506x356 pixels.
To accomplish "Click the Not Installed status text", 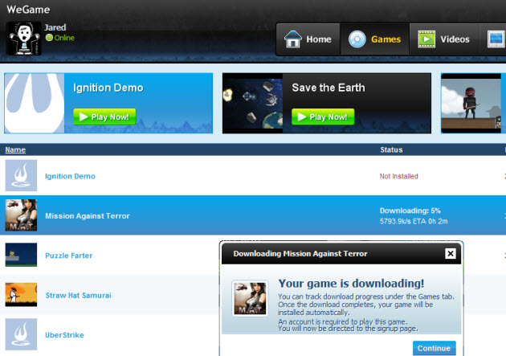I will [398, 176].
